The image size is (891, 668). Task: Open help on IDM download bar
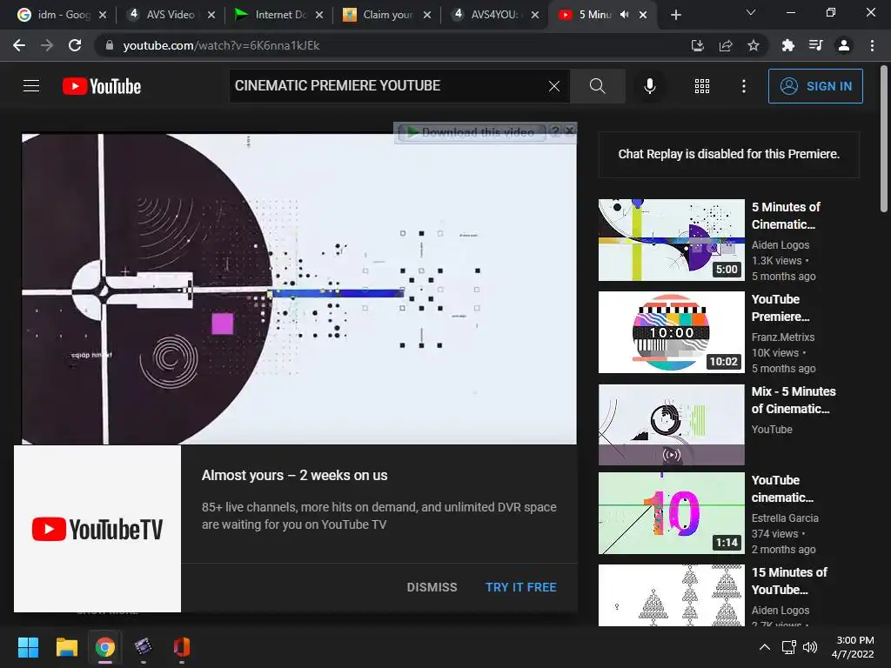pos(555,131)
